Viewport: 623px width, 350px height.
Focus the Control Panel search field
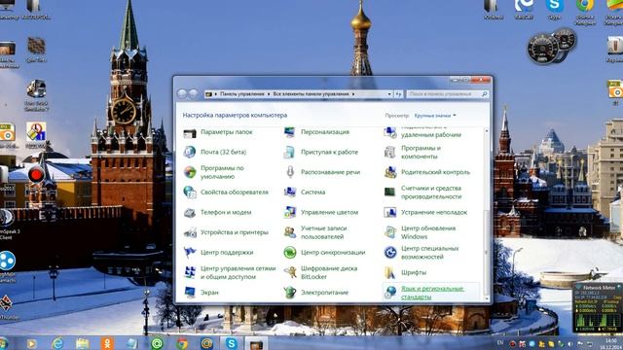(x=444, y=94)
